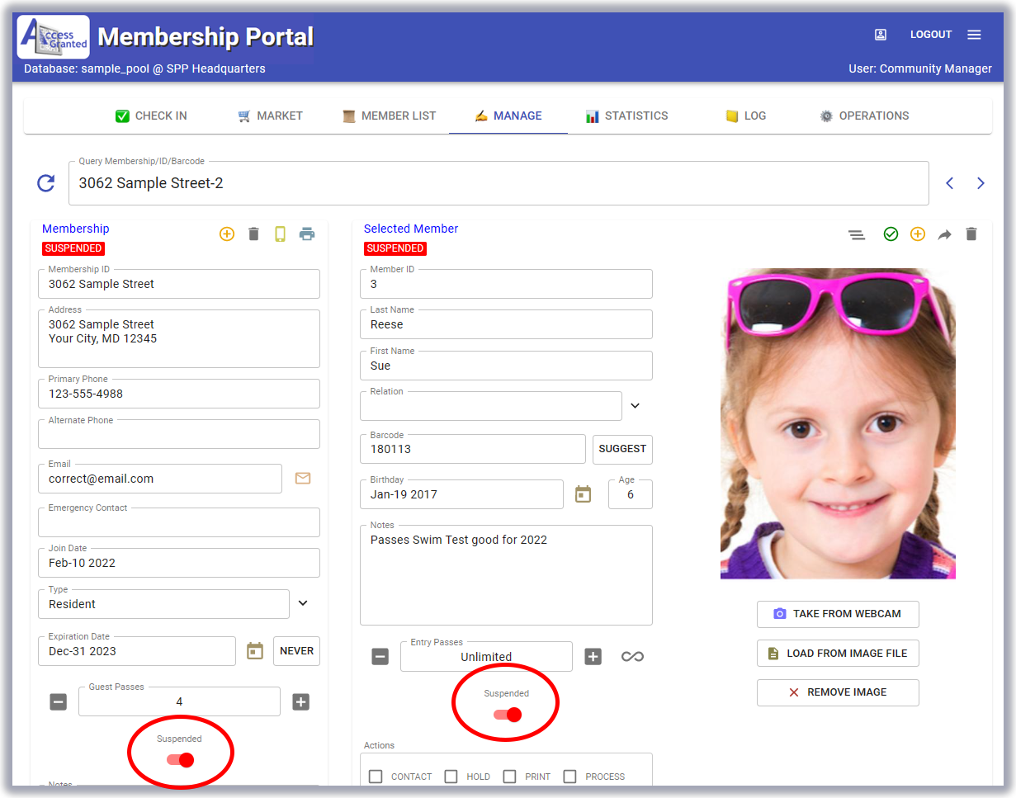Click the green checkmark icon for selected member
The image size is (1016, 798).
pyautogui.click(x=891, y=234)
